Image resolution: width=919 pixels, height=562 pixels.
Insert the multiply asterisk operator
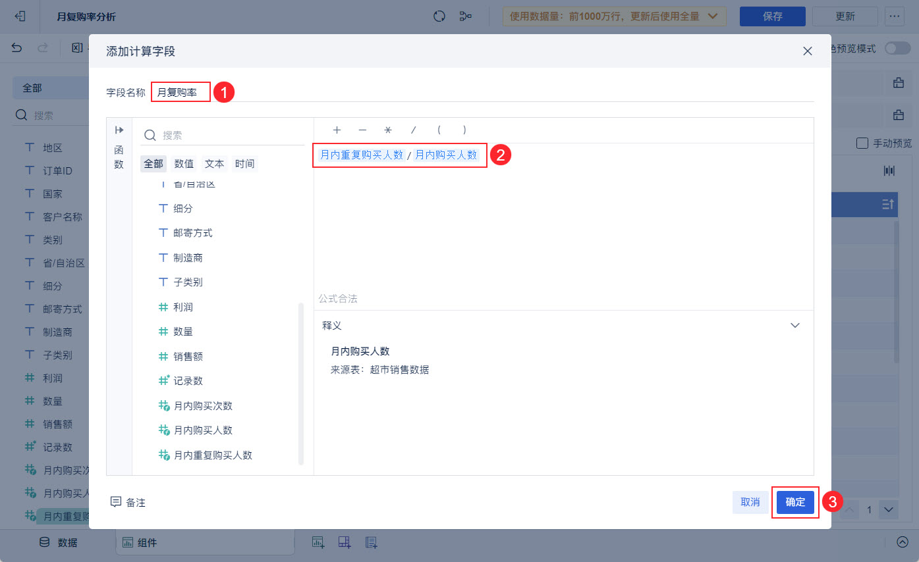click(388, 130)
